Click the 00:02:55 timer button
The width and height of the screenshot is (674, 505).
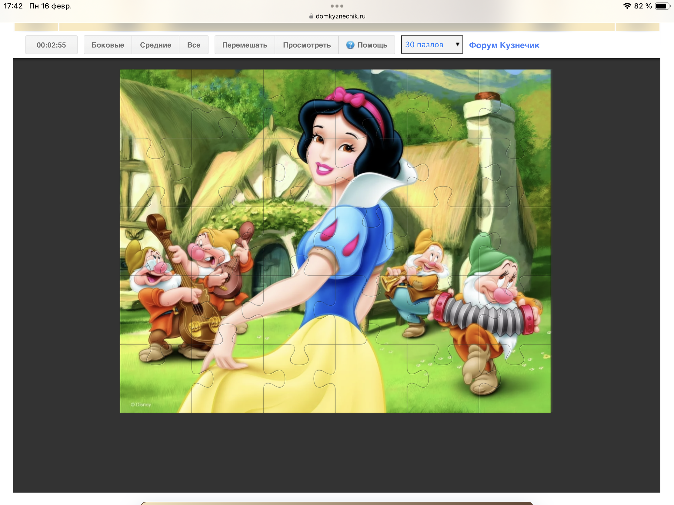coord(51,45)
